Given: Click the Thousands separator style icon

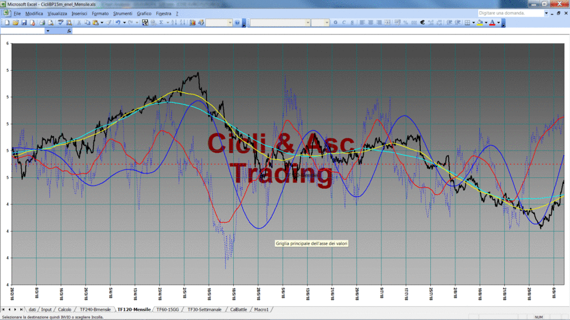Looking at the screenshot, I should 414,22.
